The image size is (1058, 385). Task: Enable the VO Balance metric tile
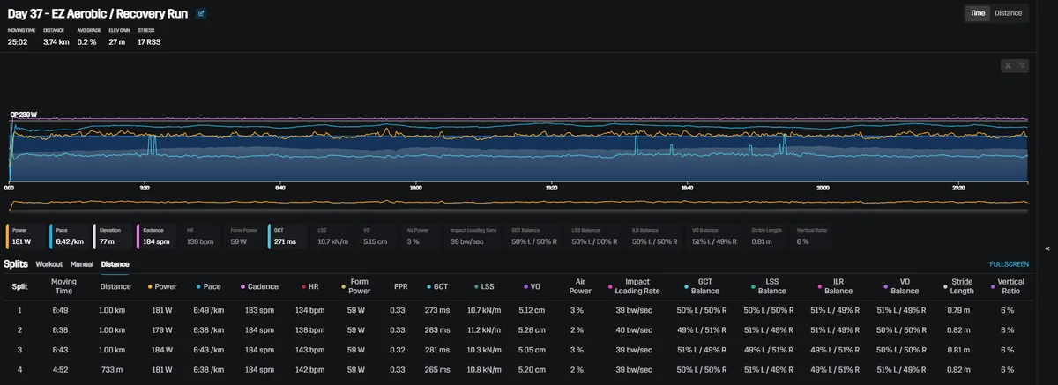click(x=717, y=235)
